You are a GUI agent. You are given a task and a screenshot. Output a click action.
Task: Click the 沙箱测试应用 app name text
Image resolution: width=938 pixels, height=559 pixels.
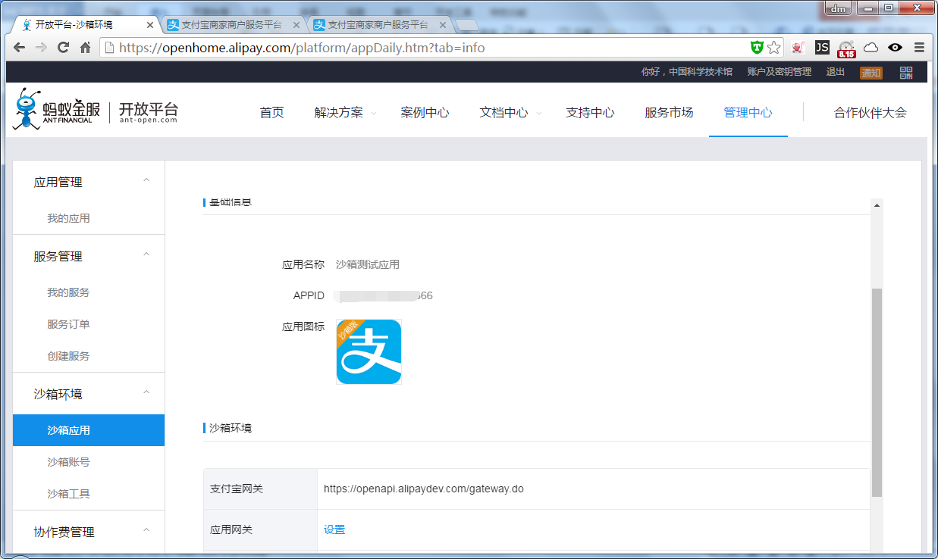368,264
